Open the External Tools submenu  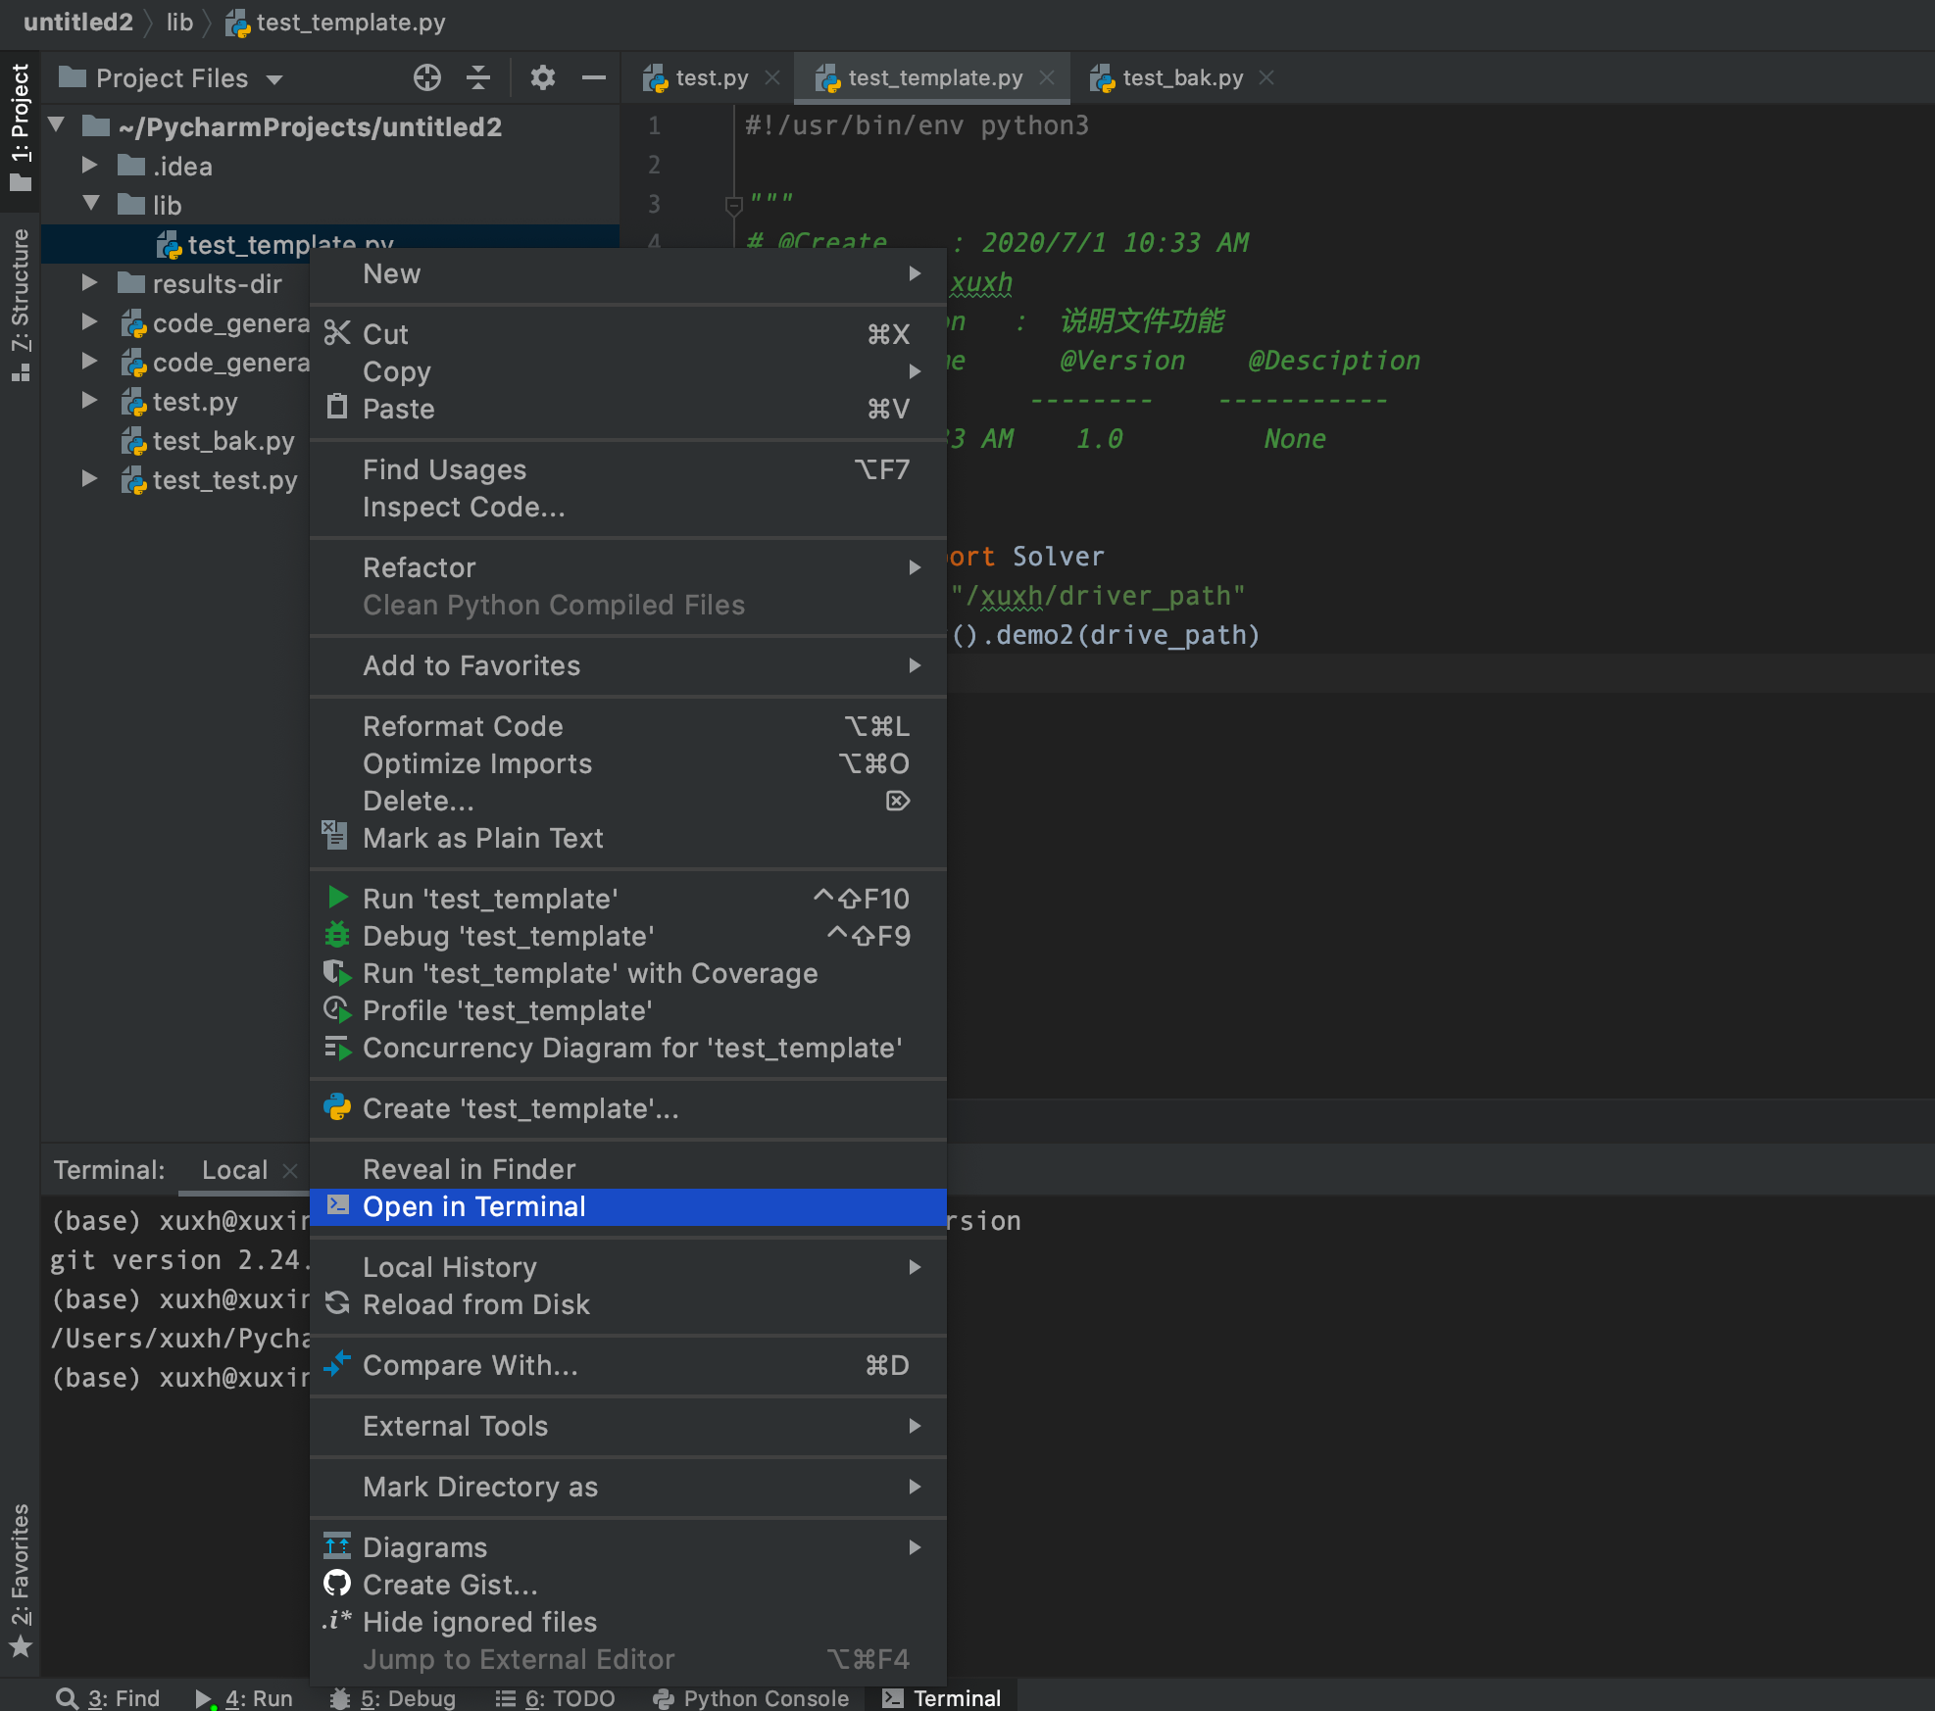628,1426
